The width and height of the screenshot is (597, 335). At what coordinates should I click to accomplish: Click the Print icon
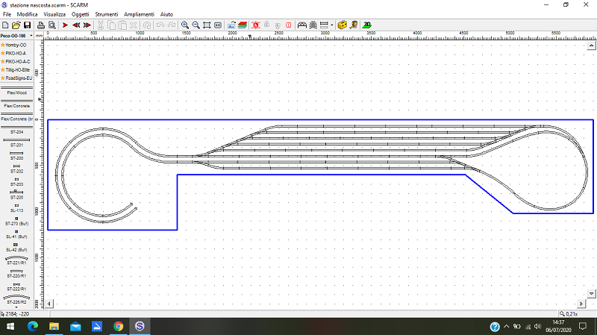point(41,25)
